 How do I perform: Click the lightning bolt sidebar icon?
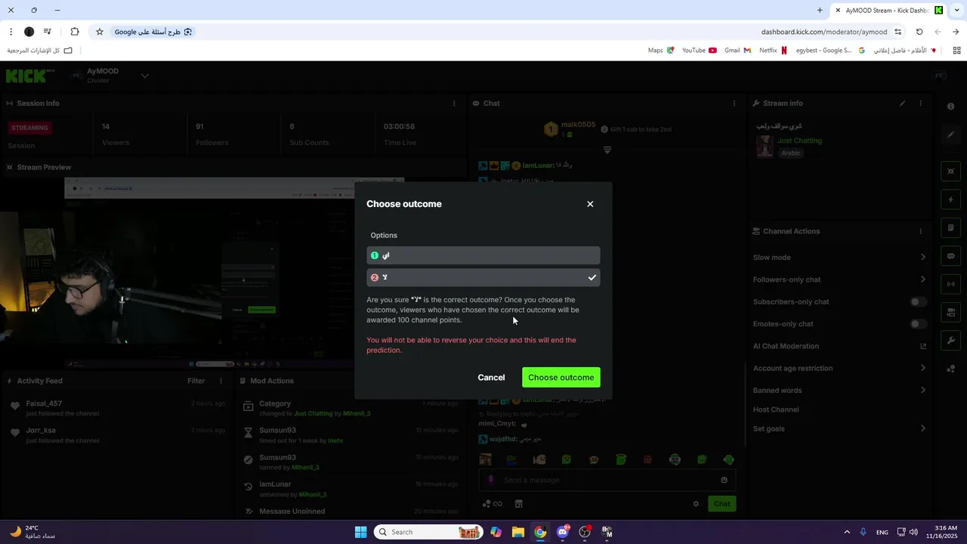coord(951,199)
